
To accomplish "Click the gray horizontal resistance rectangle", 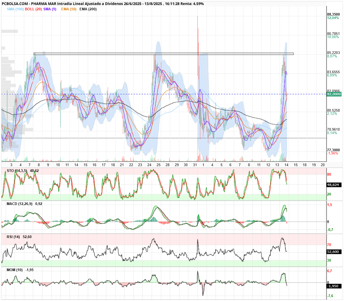I will tap(164, 54).
